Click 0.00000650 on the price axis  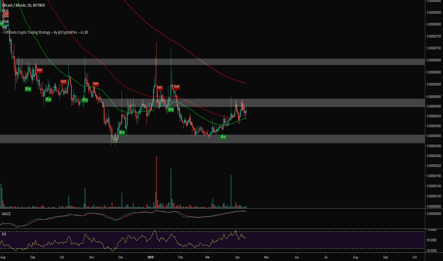tap(434, 60)
